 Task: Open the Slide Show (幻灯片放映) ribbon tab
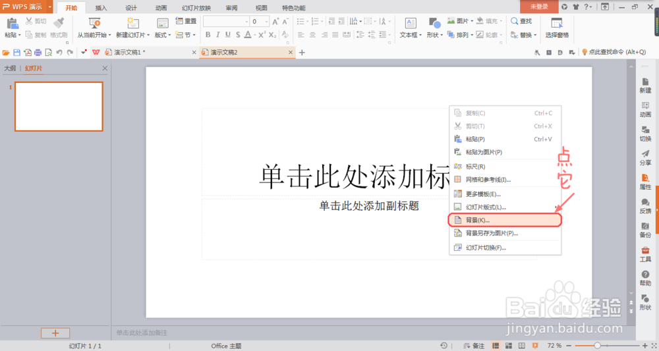[196, 7]
